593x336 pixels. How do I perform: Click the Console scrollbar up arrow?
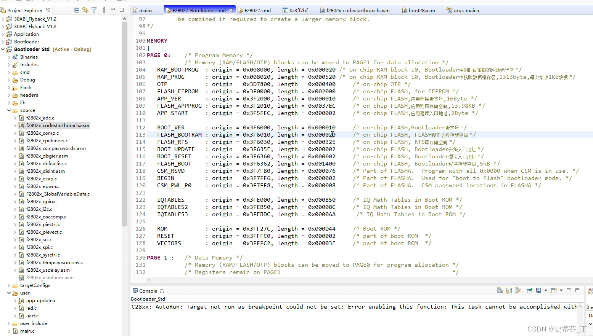(580, 306)
